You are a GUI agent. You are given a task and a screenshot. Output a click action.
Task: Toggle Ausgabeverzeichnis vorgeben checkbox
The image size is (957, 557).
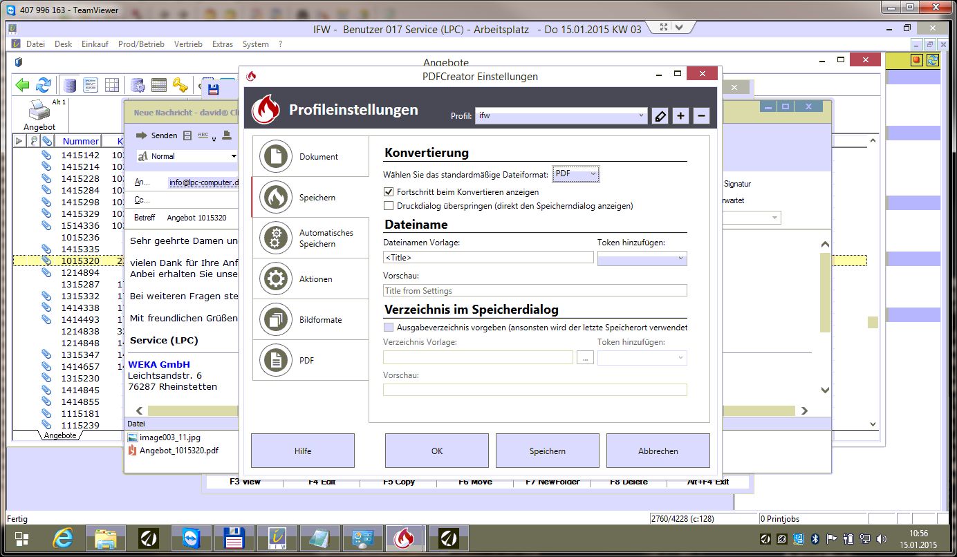389,328
